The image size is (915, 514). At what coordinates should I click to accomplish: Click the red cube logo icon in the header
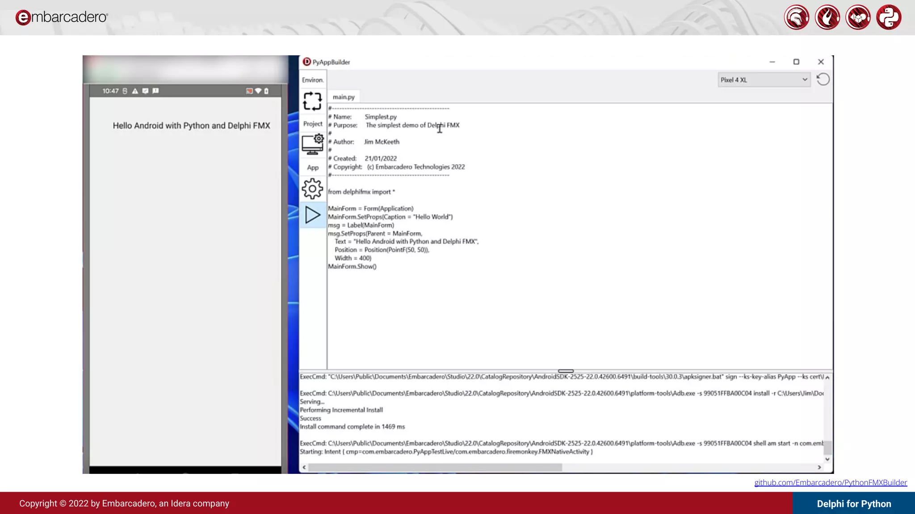coord(858,17)
